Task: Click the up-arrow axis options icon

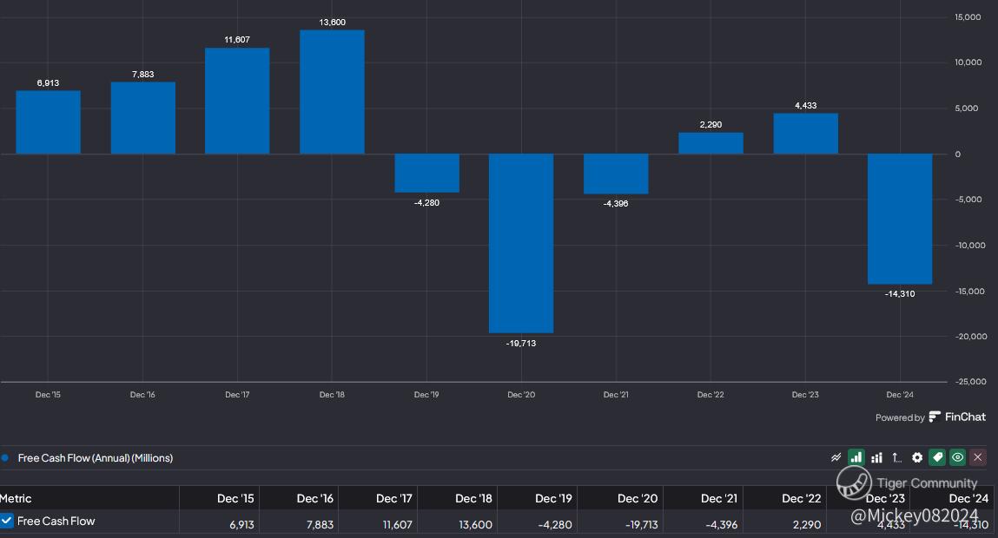Action: coord(896,457)
